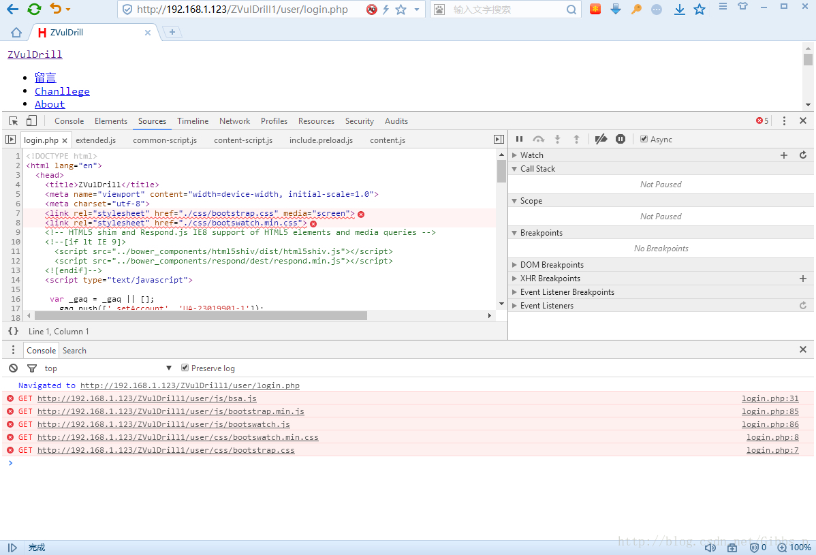Viewport: 816px width, 555px height.
Task: Open the DevTools three-dot menu
Action: pos(784,121)
